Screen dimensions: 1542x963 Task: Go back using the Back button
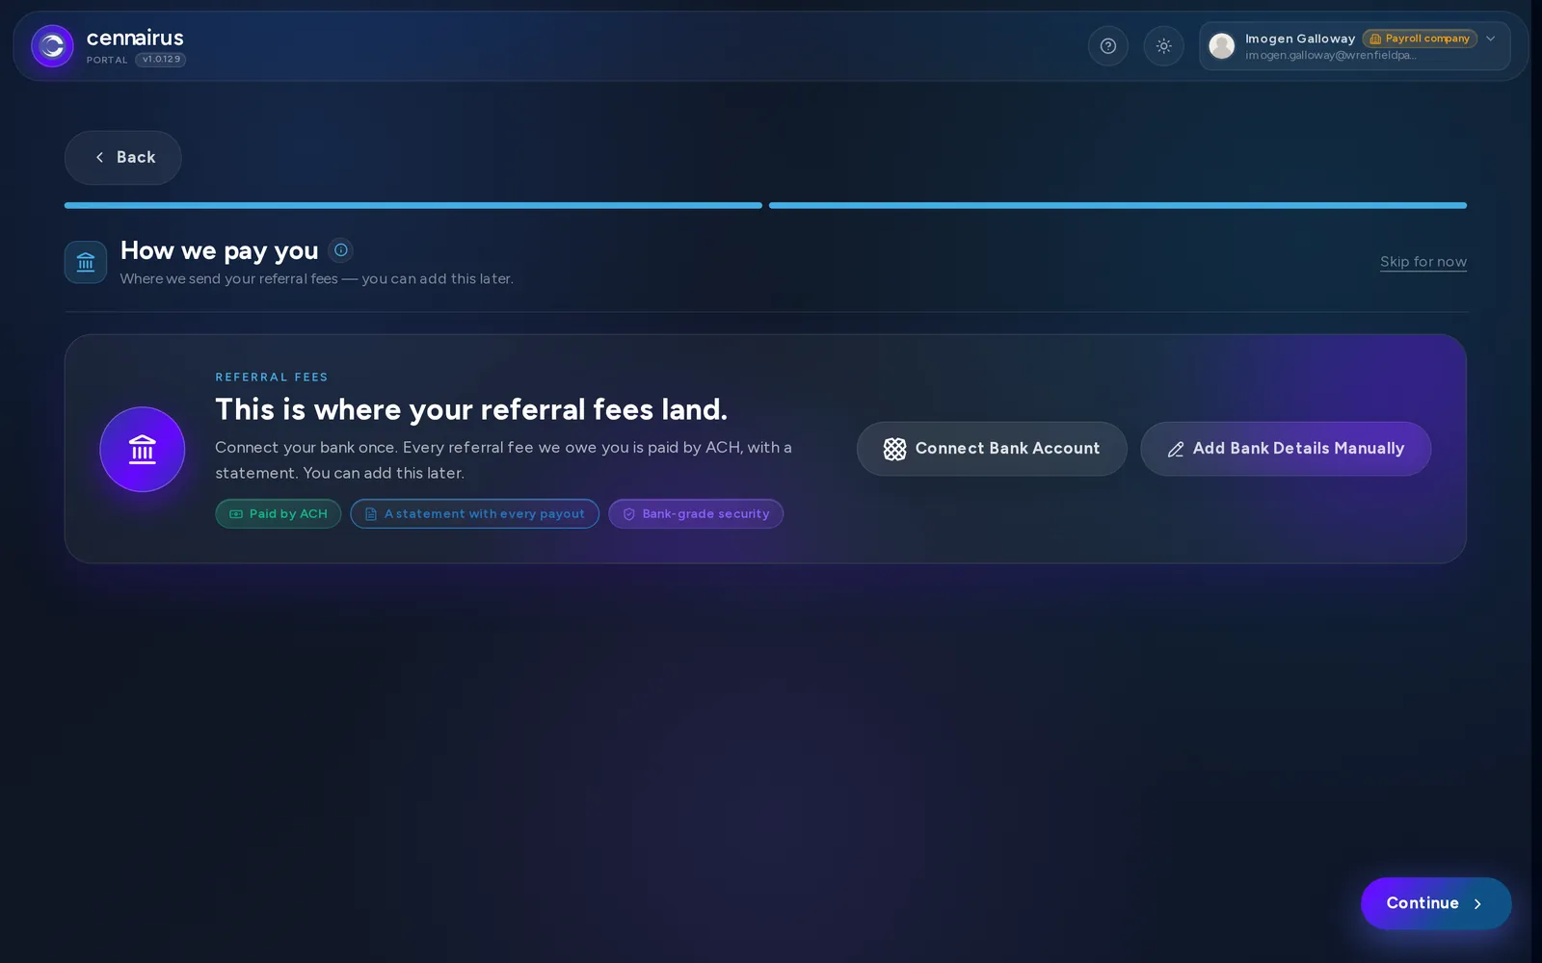(123, 158)
